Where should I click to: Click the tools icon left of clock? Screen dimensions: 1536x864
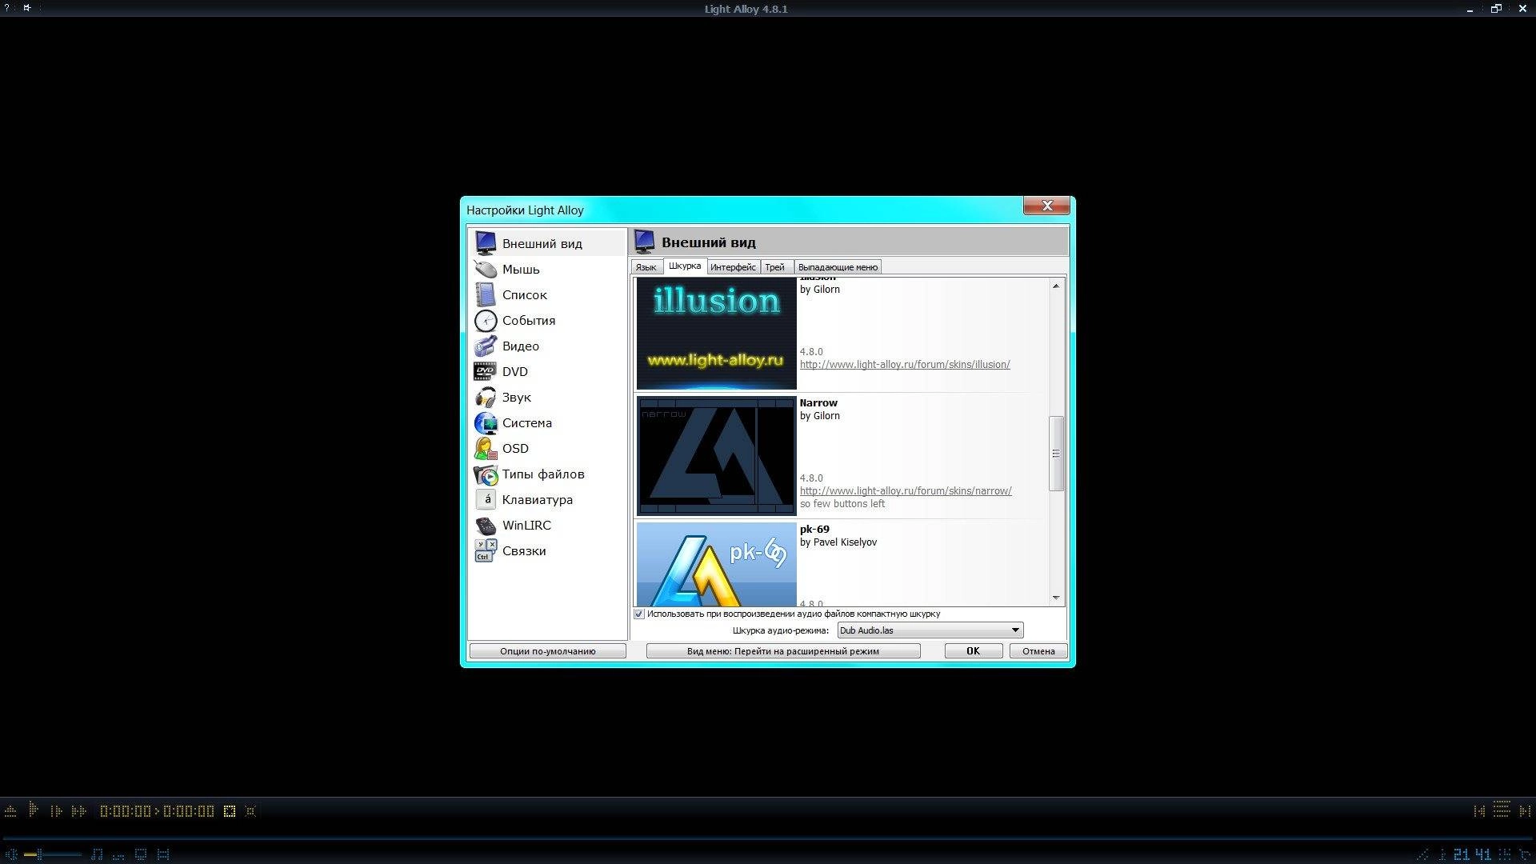click(1422, 854)
